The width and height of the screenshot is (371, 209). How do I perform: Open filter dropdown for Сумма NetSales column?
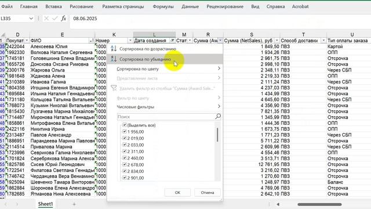point(277,41)
